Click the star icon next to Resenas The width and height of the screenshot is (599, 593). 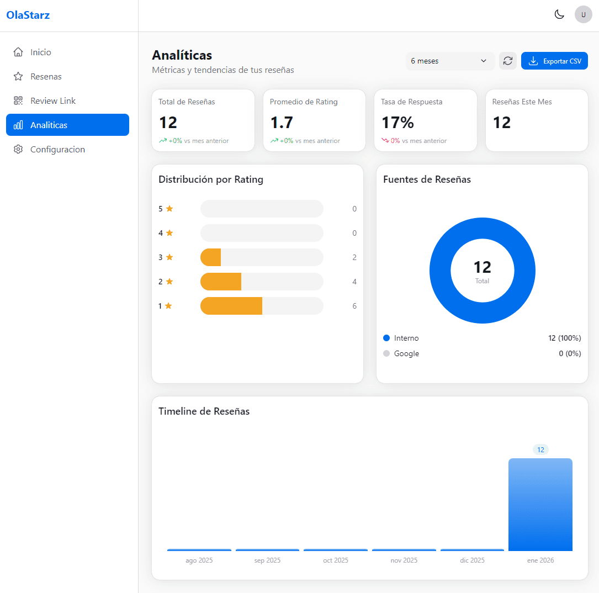(x=17, y=76)
